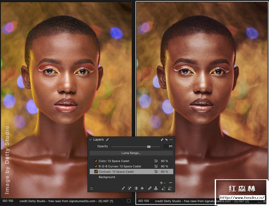Select the Radial Gradient mask tool
This screenshot has height=206, width=269.
coord(142,188)
